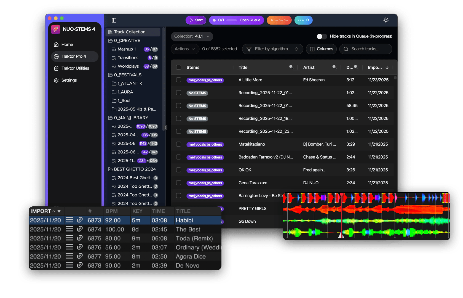463x298 pixels.
Task: Click the search icon next to the Title column
Action: 291,67
